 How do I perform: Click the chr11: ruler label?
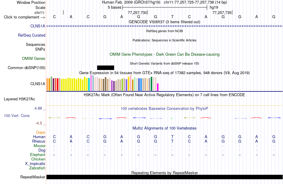40,13
